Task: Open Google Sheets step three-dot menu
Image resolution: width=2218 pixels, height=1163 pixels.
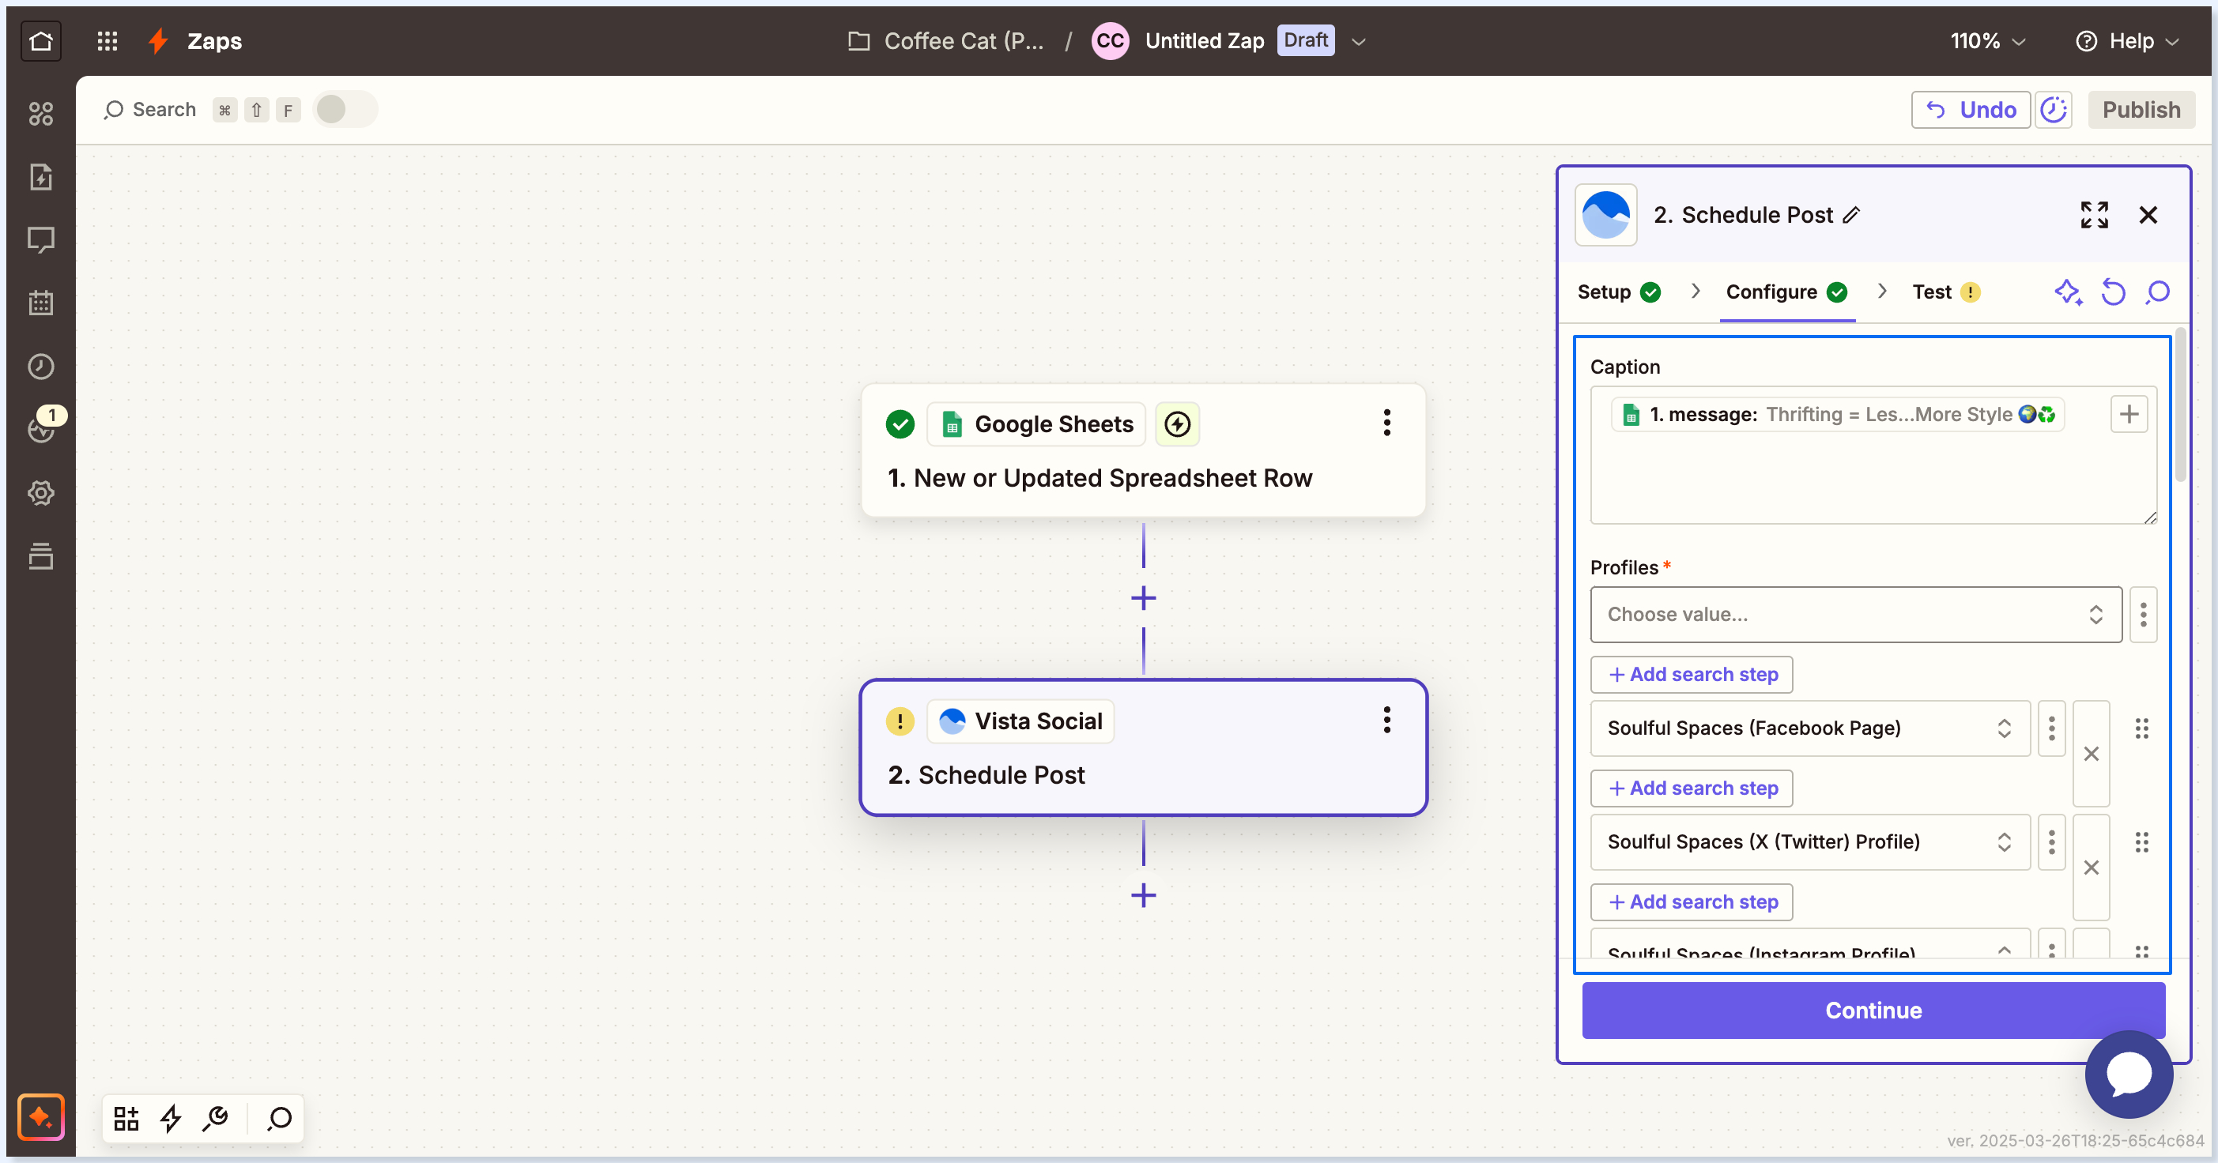Action: click(1386, 423)
